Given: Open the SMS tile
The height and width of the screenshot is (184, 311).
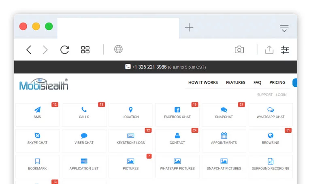Looking at the screenshot, I should [37, 115].
